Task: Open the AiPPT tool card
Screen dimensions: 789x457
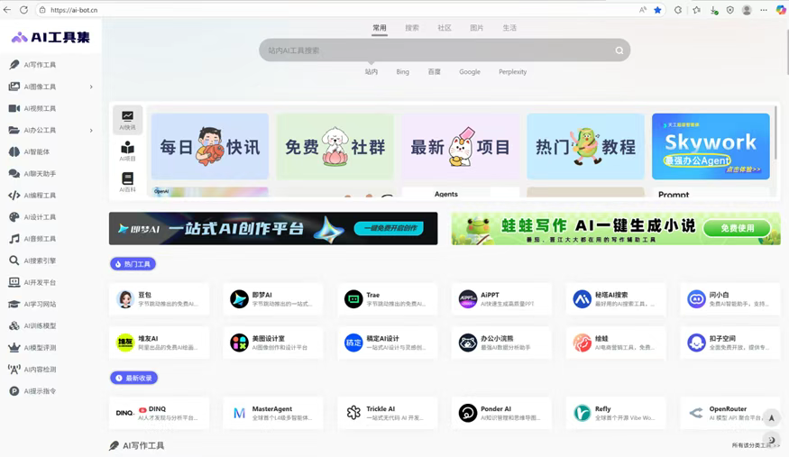Action: coord(501,299)
